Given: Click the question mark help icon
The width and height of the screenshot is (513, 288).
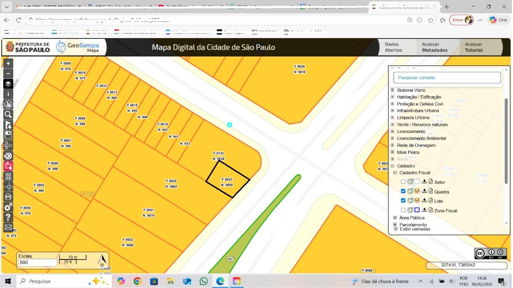Looking at the screenshot, I should pos(8,217).
